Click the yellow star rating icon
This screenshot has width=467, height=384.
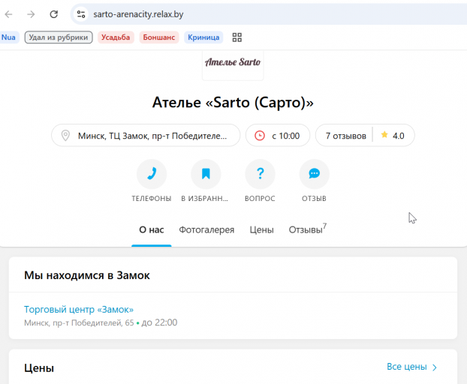pos(384,135)
